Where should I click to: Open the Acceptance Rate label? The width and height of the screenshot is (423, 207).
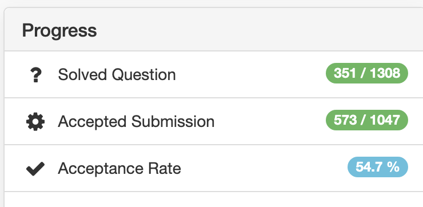coord(119,169)
